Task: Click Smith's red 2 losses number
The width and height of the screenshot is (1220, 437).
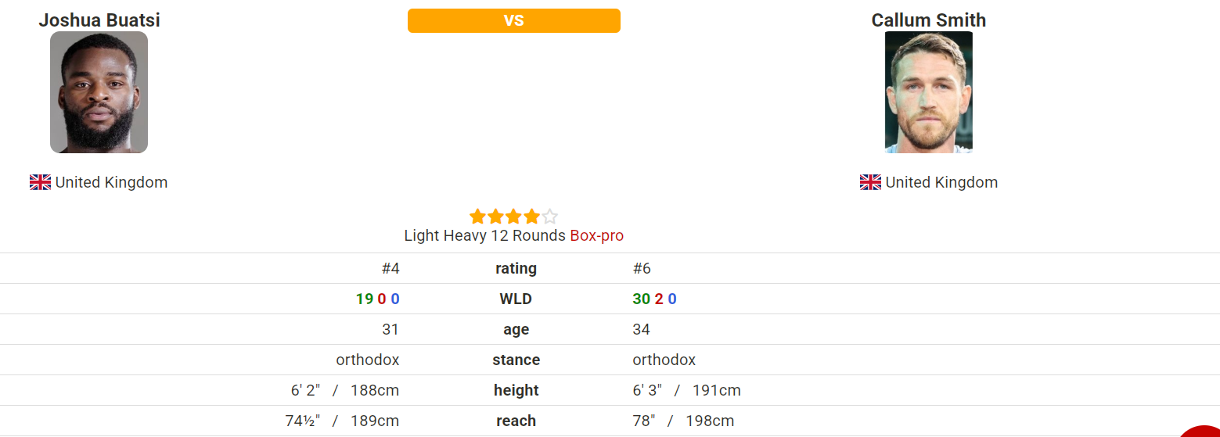Action: coord(659,299)
